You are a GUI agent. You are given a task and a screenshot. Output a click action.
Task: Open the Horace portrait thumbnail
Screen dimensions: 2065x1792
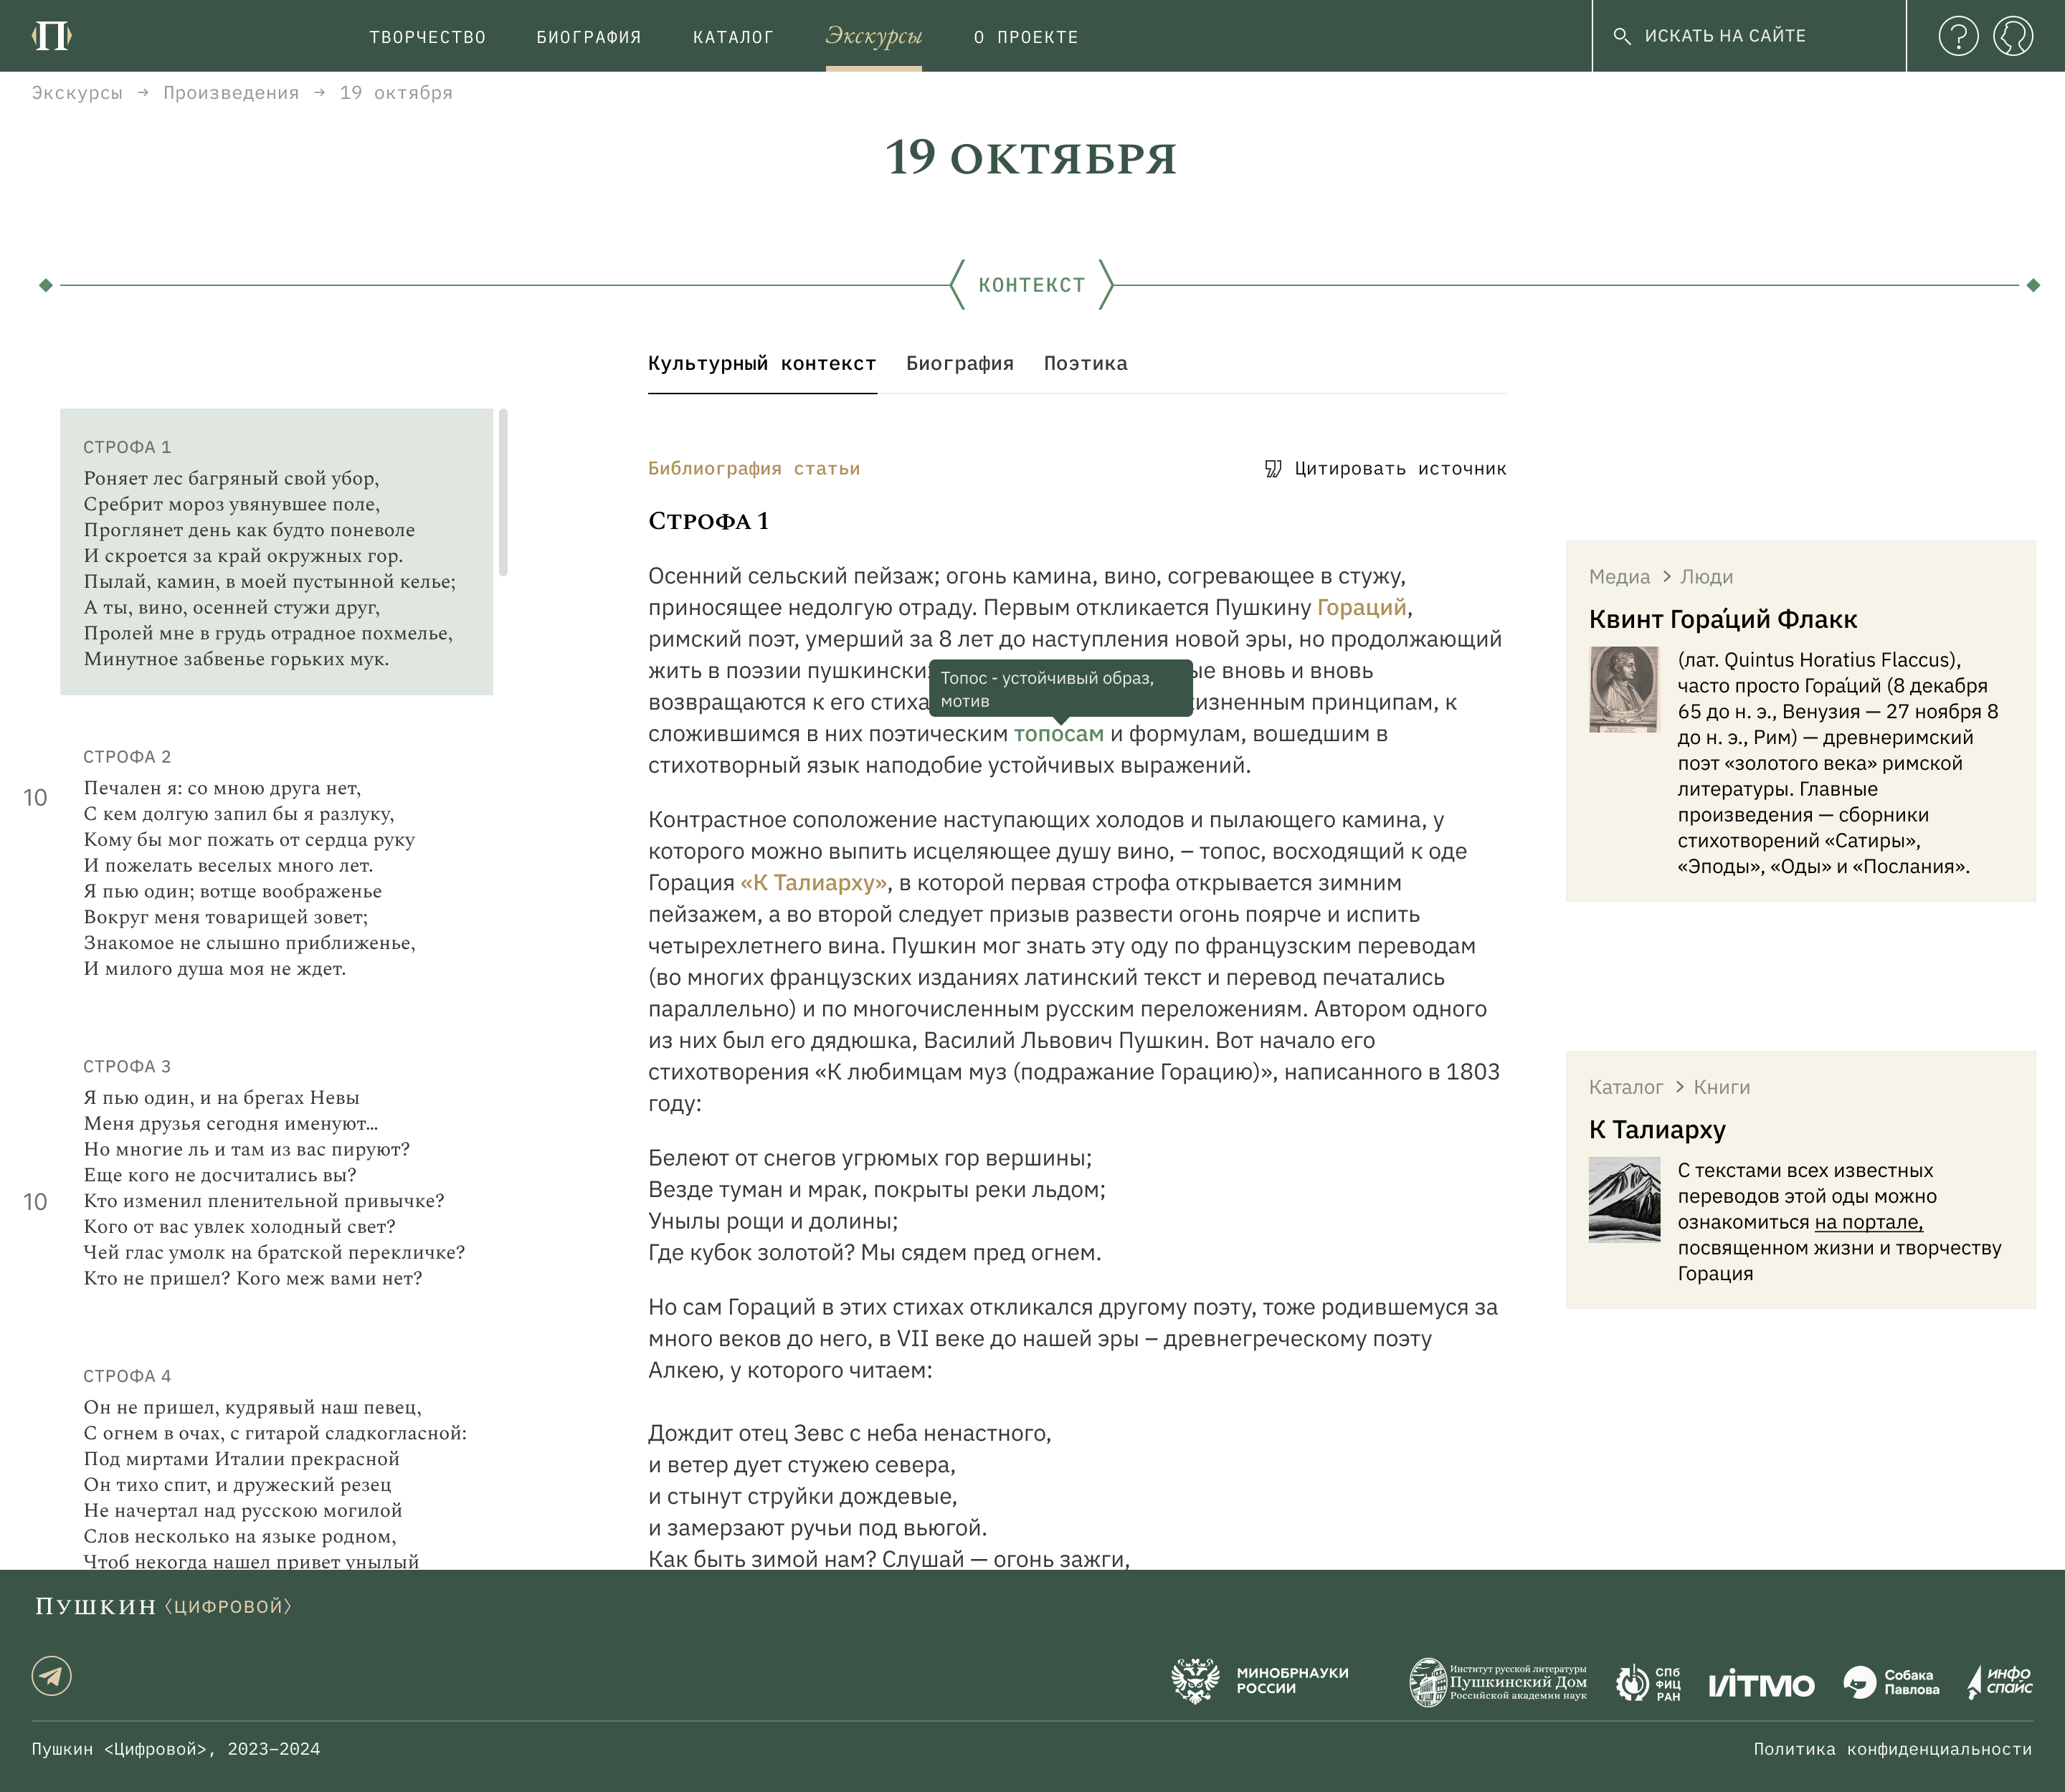pyautogui.click(x=1624, y=689)
